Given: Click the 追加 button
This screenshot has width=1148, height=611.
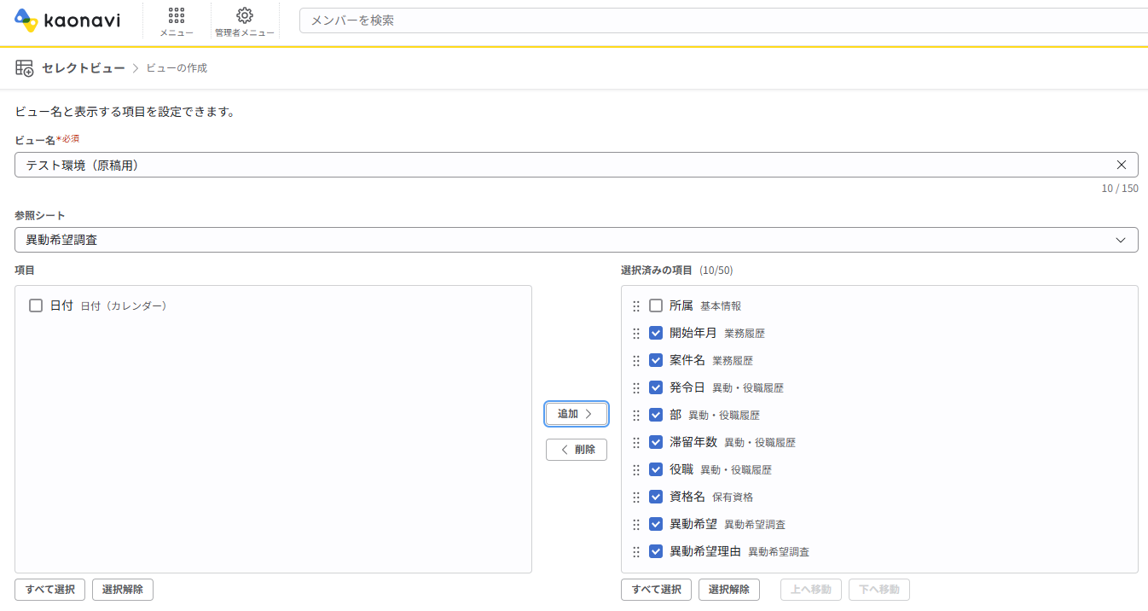Looking at the screenshot, I should click(x=577, y=414).
